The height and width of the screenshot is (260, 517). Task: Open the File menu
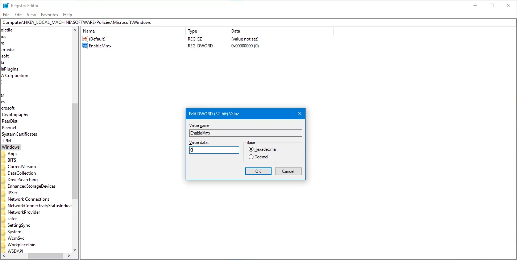click(x=6, y=15)
